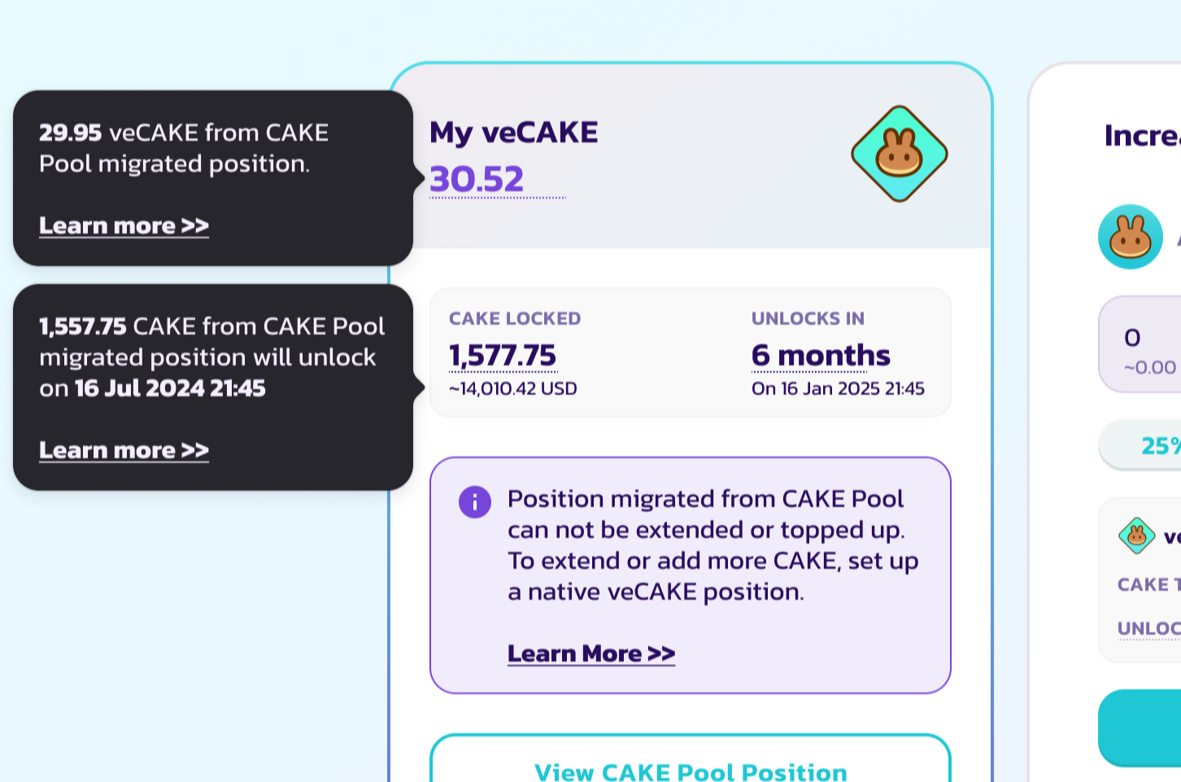Click the purple info circle icon

(x=475, y=502)
